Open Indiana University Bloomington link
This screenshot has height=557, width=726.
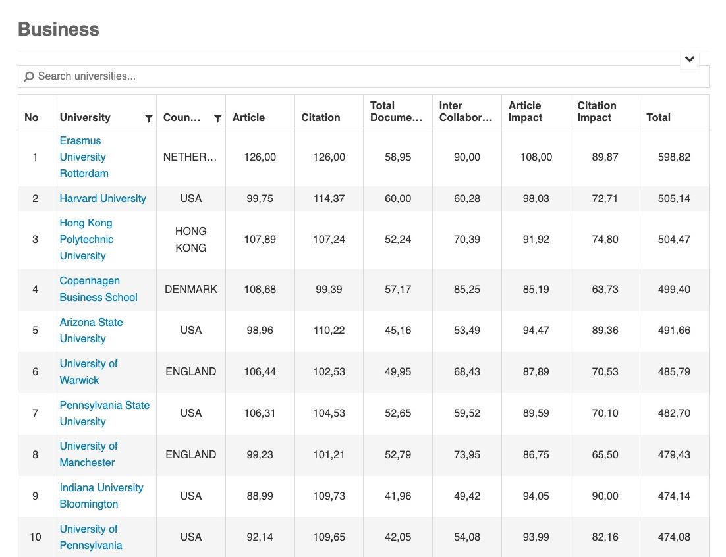[x=101, y=496]
